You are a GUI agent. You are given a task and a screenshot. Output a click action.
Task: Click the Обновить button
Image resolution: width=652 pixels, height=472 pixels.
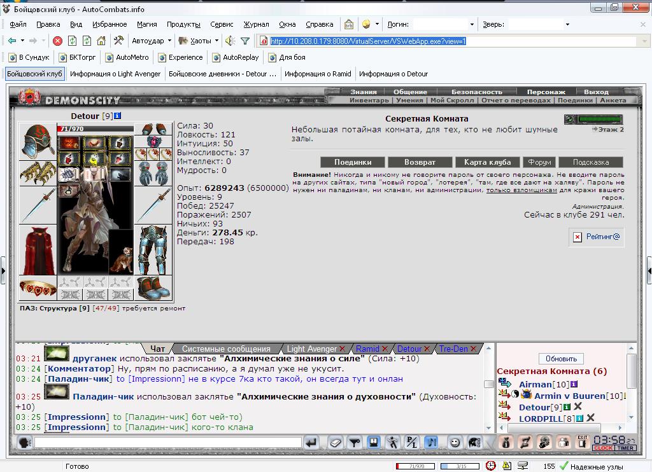pos(562,359)
